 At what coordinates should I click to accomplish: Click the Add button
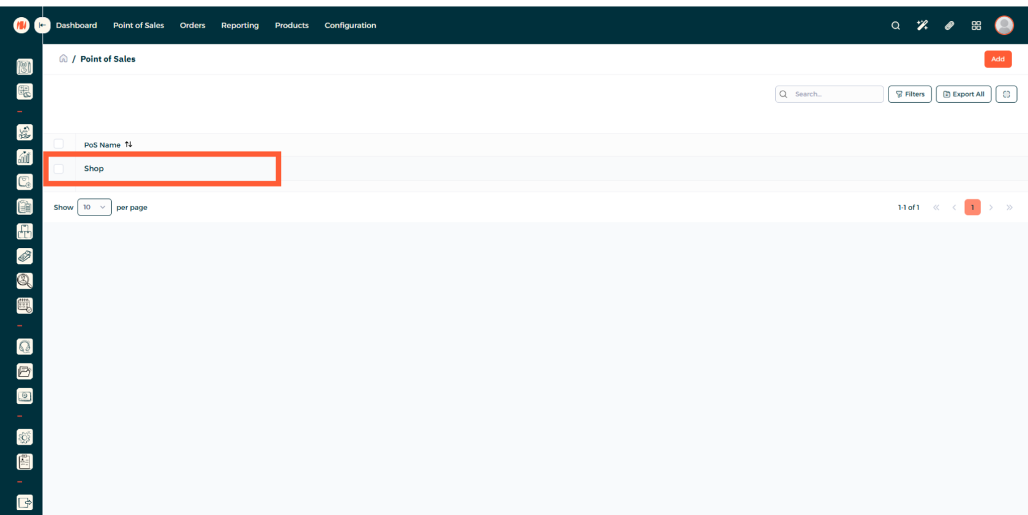point(998,59)
